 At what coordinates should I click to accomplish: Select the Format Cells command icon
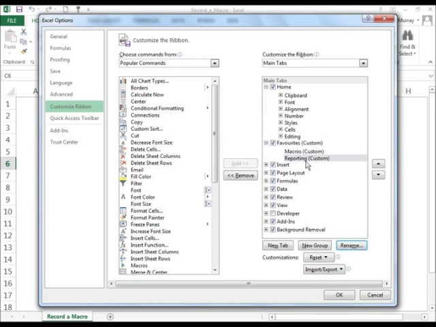(x=123, y=211)
